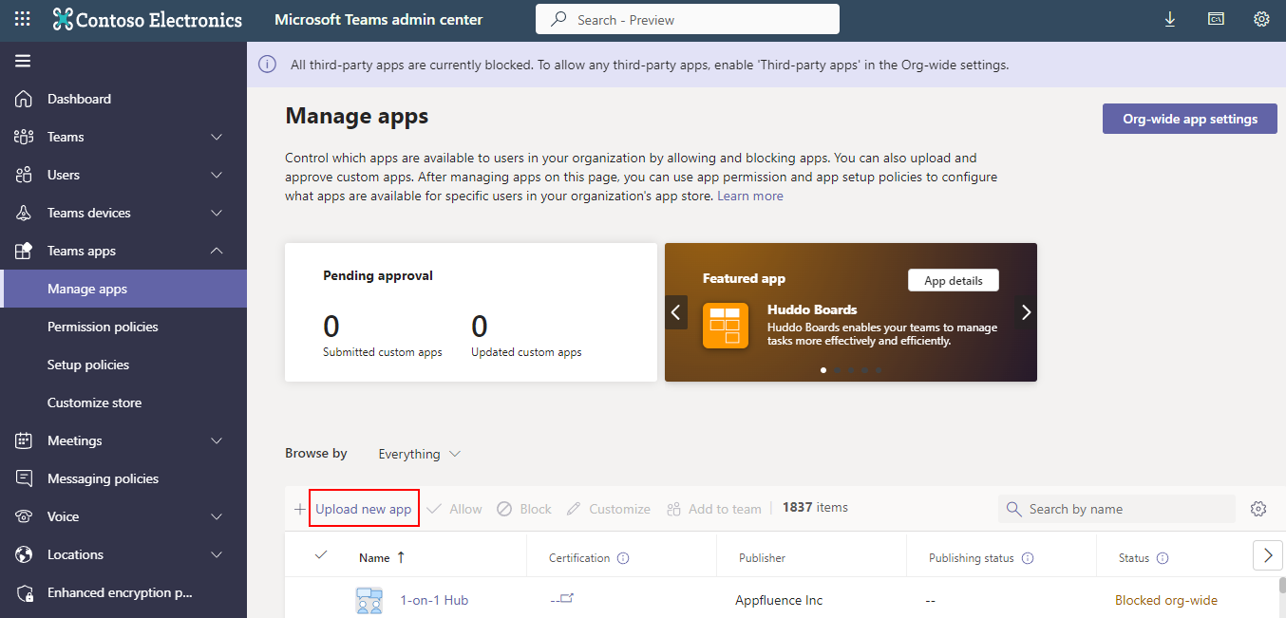Screen dimensions: 1286x618
Task: Click the Org-wide app settings button
Action: (1190, 119)
